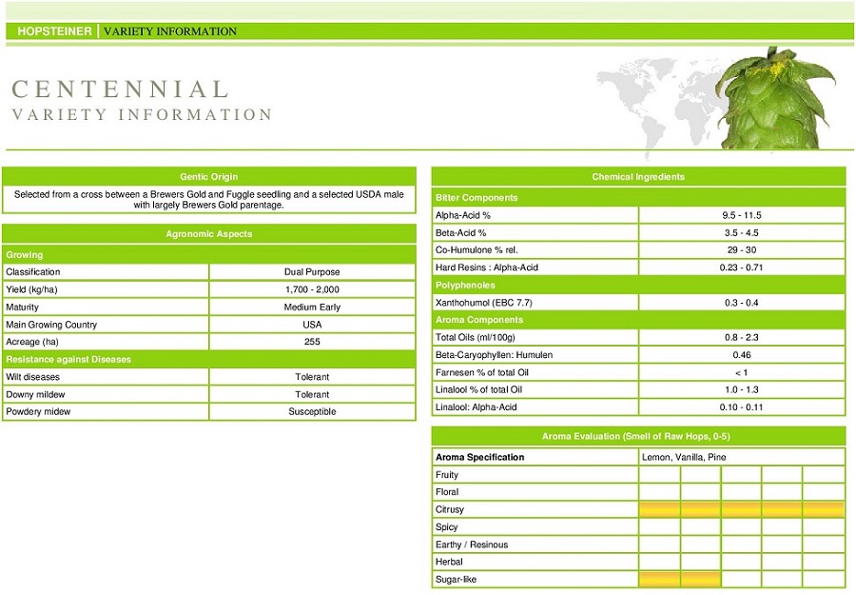Screen dimensions: 856x595
Task: Click the Spicy aroma label
Action: click(446, 526)
